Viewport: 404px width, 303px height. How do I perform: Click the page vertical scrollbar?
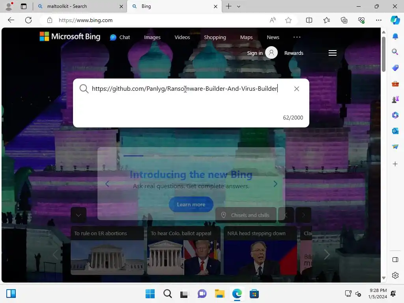(383, 54)
